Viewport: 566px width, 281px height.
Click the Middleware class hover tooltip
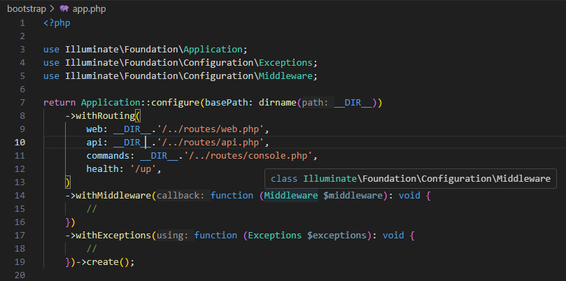[410, 179]
